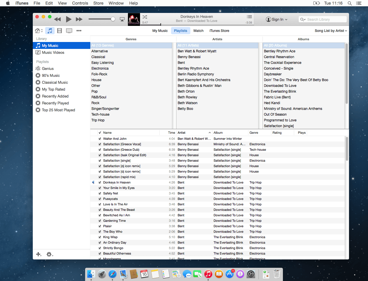This screenshot has height=281, width=368.
Task: Open the magnifier search options dropdown
Action: (x=303, y=20)
